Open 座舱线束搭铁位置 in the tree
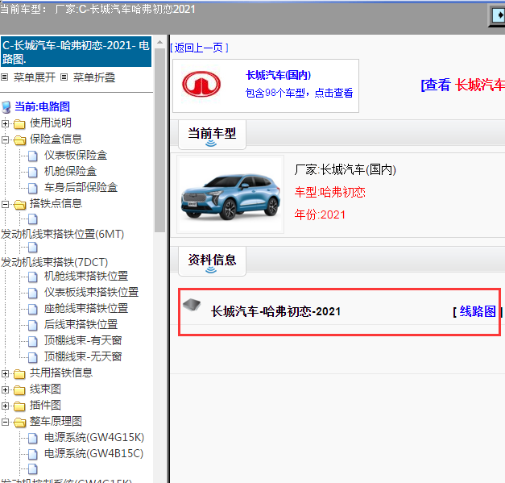505x483 pixels. (86, 309)
